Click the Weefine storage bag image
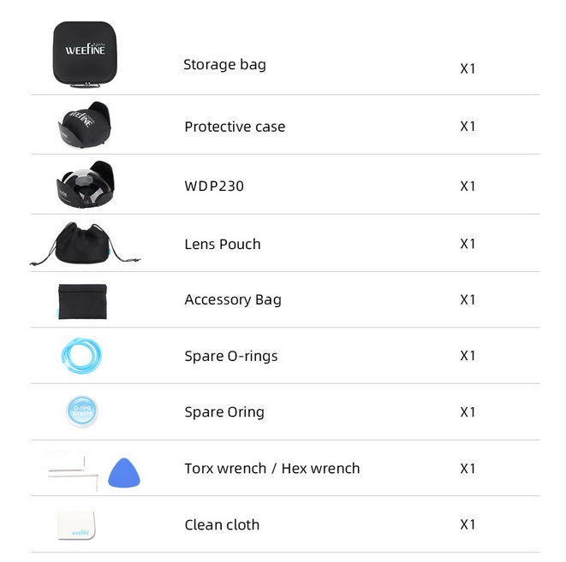566x562 pixels. tap(85, 54)
